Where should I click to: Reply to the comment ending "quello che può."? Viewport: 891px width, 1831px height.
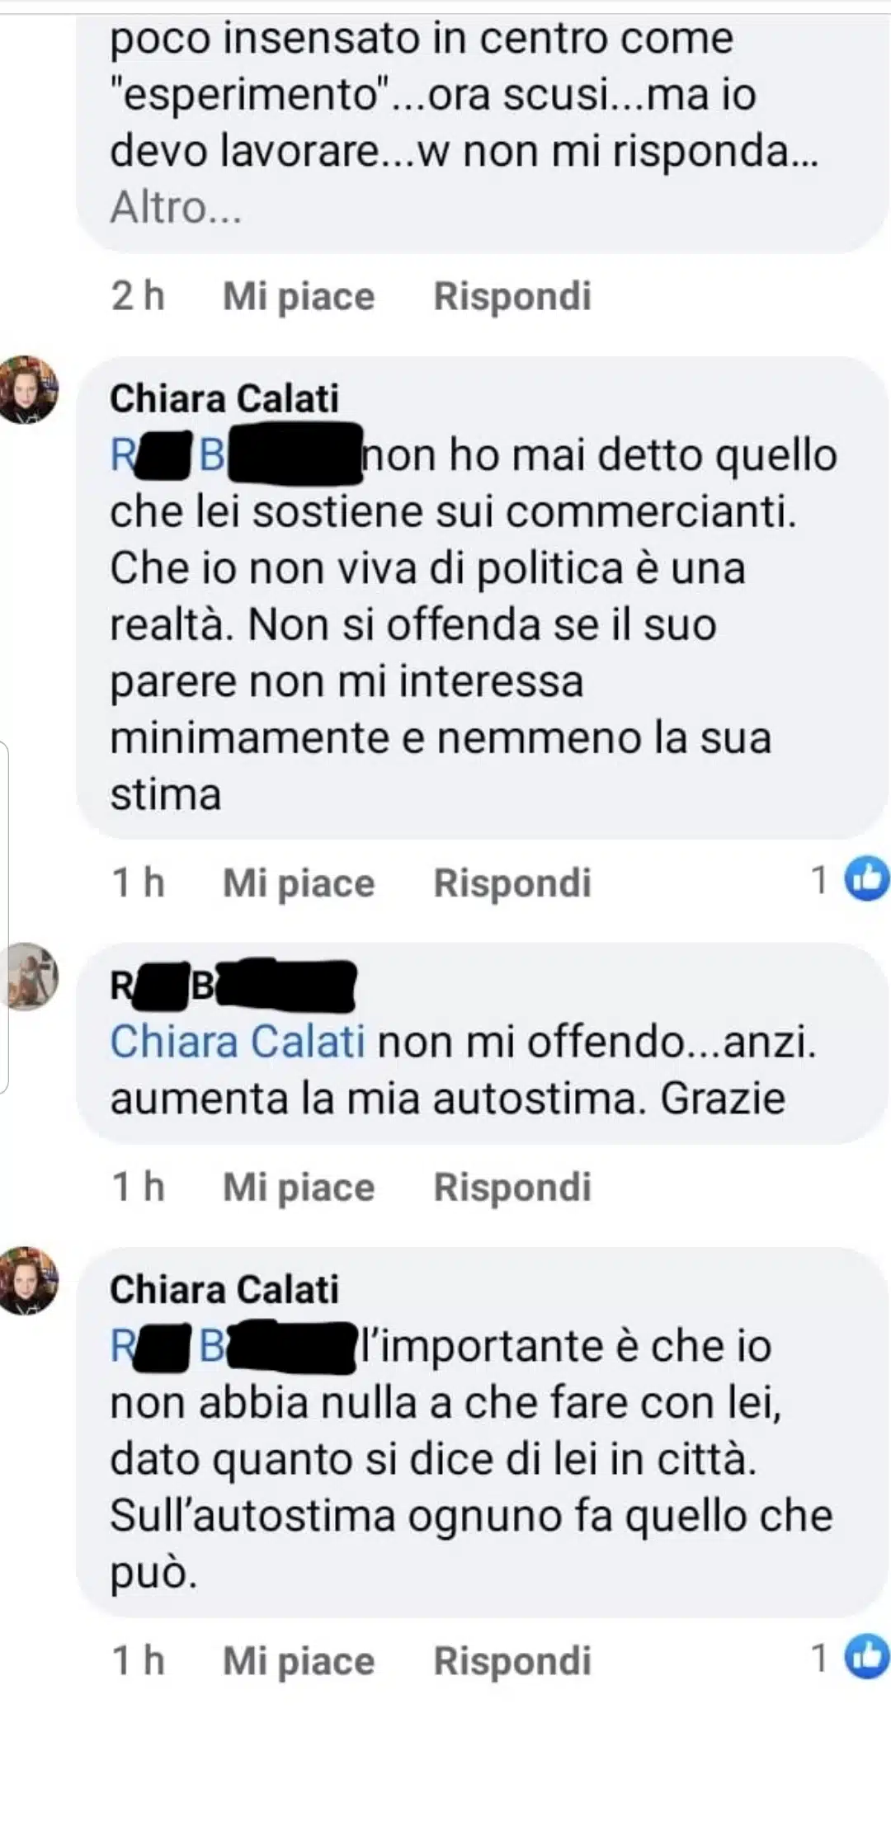(x=512, y=1661)
